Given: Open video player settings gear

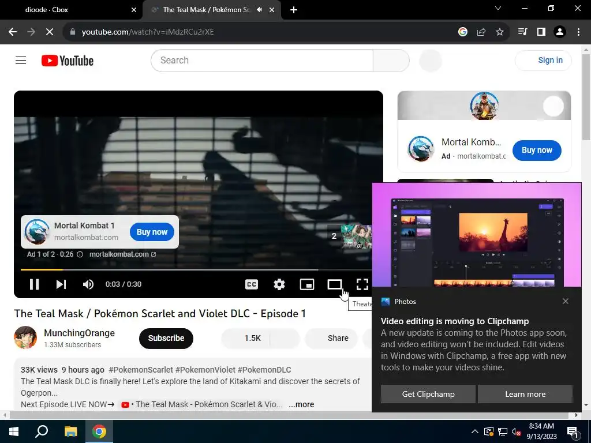Looking at the screenshot, I should 279,284.
